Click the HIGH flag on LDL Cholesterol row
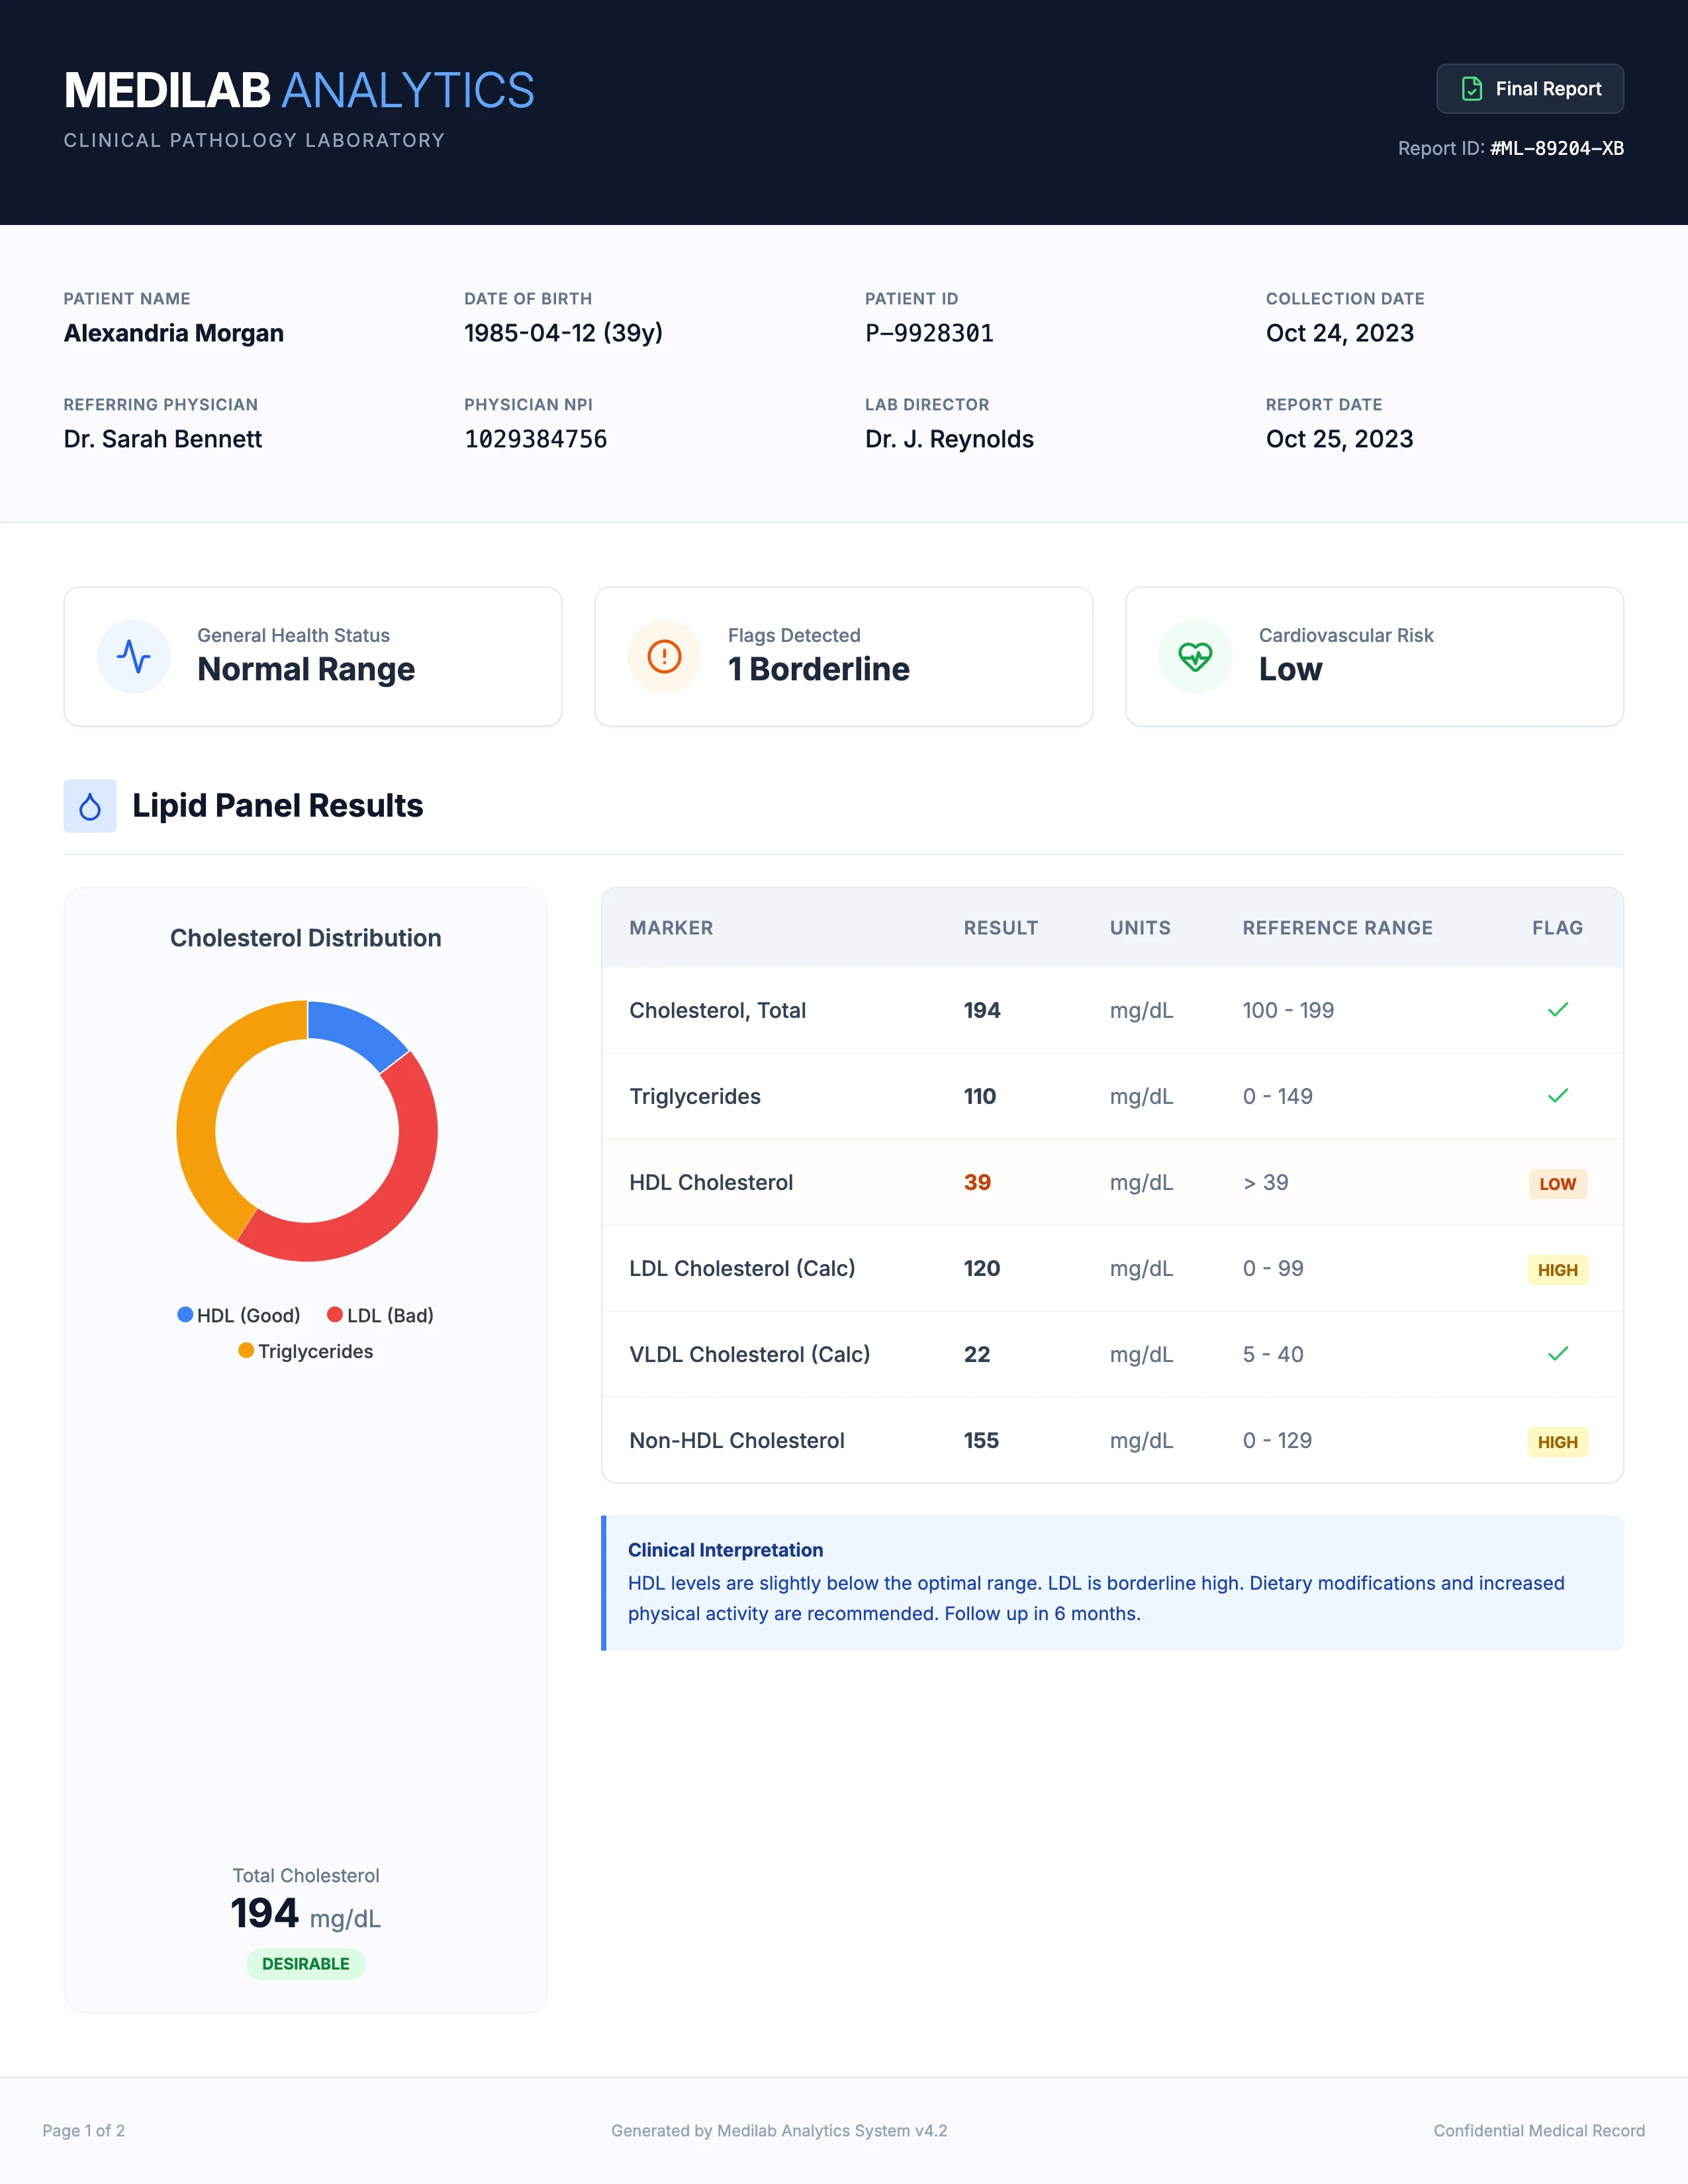Image resolution: width=1688 pixels, height=2184 pixels. pos(1557,1270)
